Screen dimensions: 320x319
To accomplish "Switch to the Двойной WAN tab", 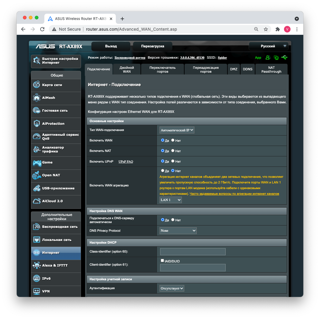I will (127, 69).
